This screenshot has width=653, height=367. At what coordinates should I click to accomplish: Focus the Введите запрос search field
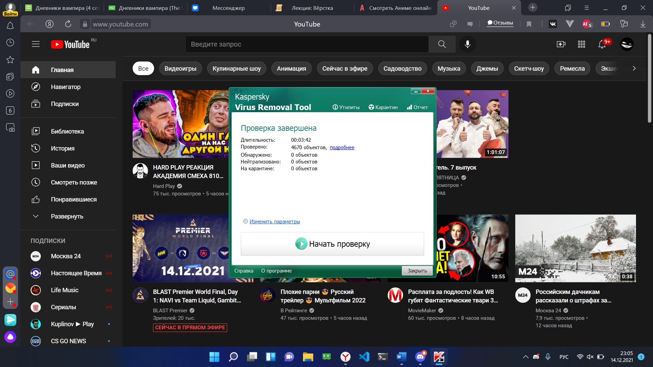[x=307, y=44]
